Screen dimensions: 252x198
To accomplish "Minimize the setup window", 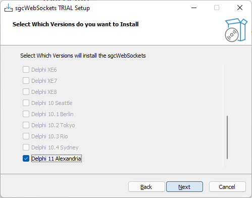I will [194, 8].
